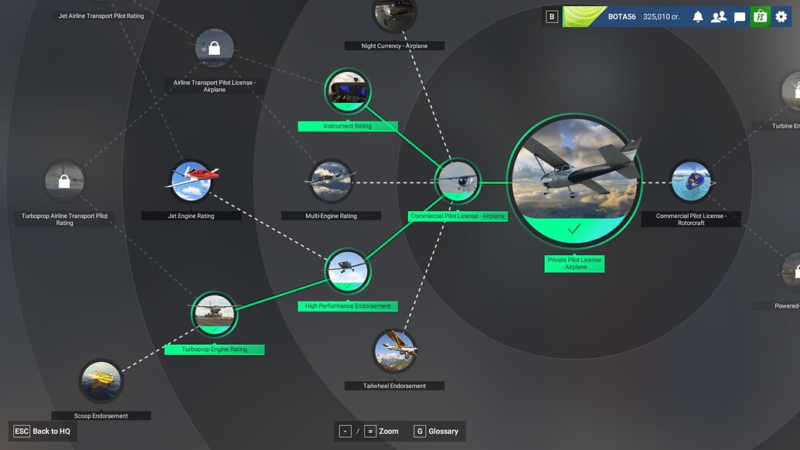800x450 pixels.
Task: Click the Turboprop Engine Rating label
Action: [x=214, y=349]
